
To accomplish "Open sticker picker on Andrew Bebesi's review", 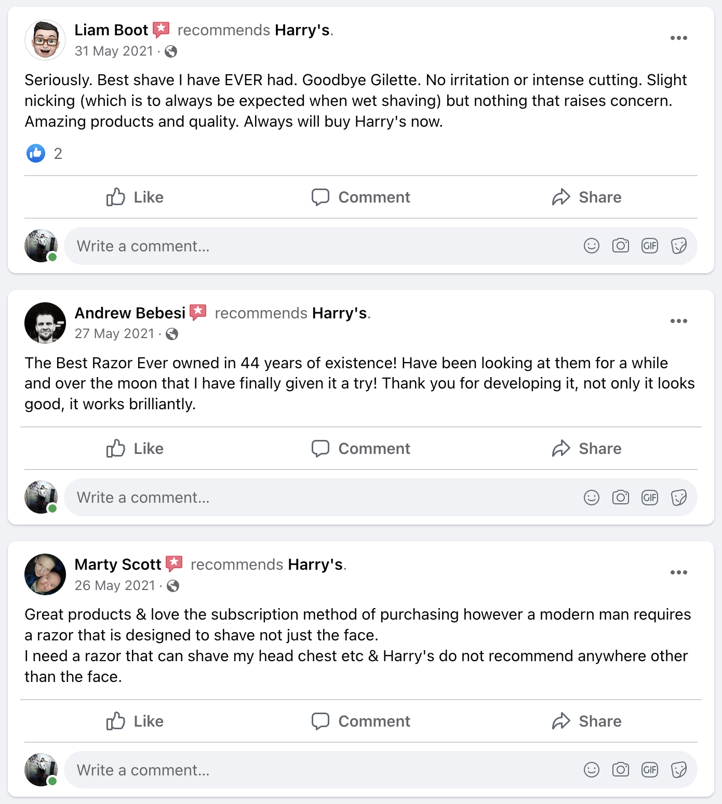I will pos(678,498).
